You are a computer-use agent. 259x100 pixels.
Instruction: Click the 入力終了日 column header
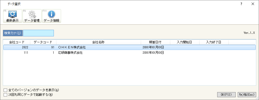pos(214,42)
